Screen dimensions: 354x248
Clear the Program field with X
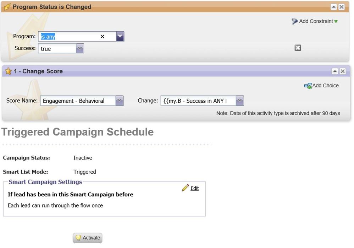tap(102, 37)
